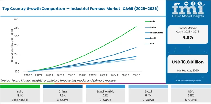The image size is (211, 104).
Task: Click the Brazil 6.4% S-Curve card
Action: click(148, 95)
